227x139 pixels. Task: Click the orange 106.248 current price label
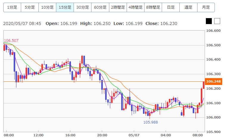coord(213,81)
